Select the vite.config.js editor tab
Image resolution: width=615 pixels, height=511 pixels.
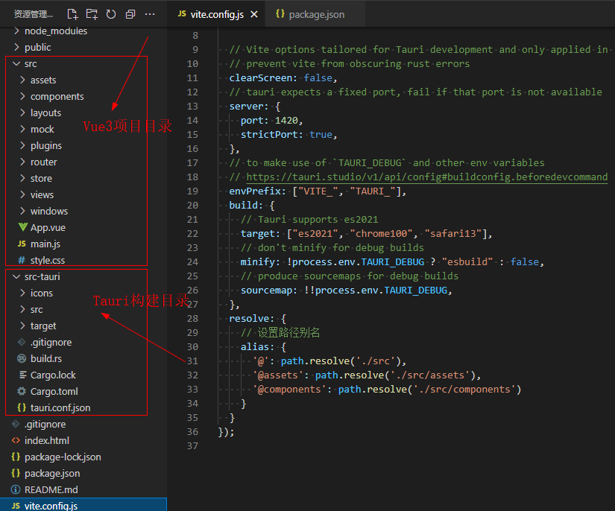click(216, 14)
